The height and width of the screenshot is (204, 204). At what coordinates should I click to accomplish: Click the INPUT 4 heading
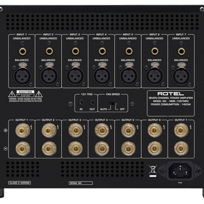coord(102,35)
